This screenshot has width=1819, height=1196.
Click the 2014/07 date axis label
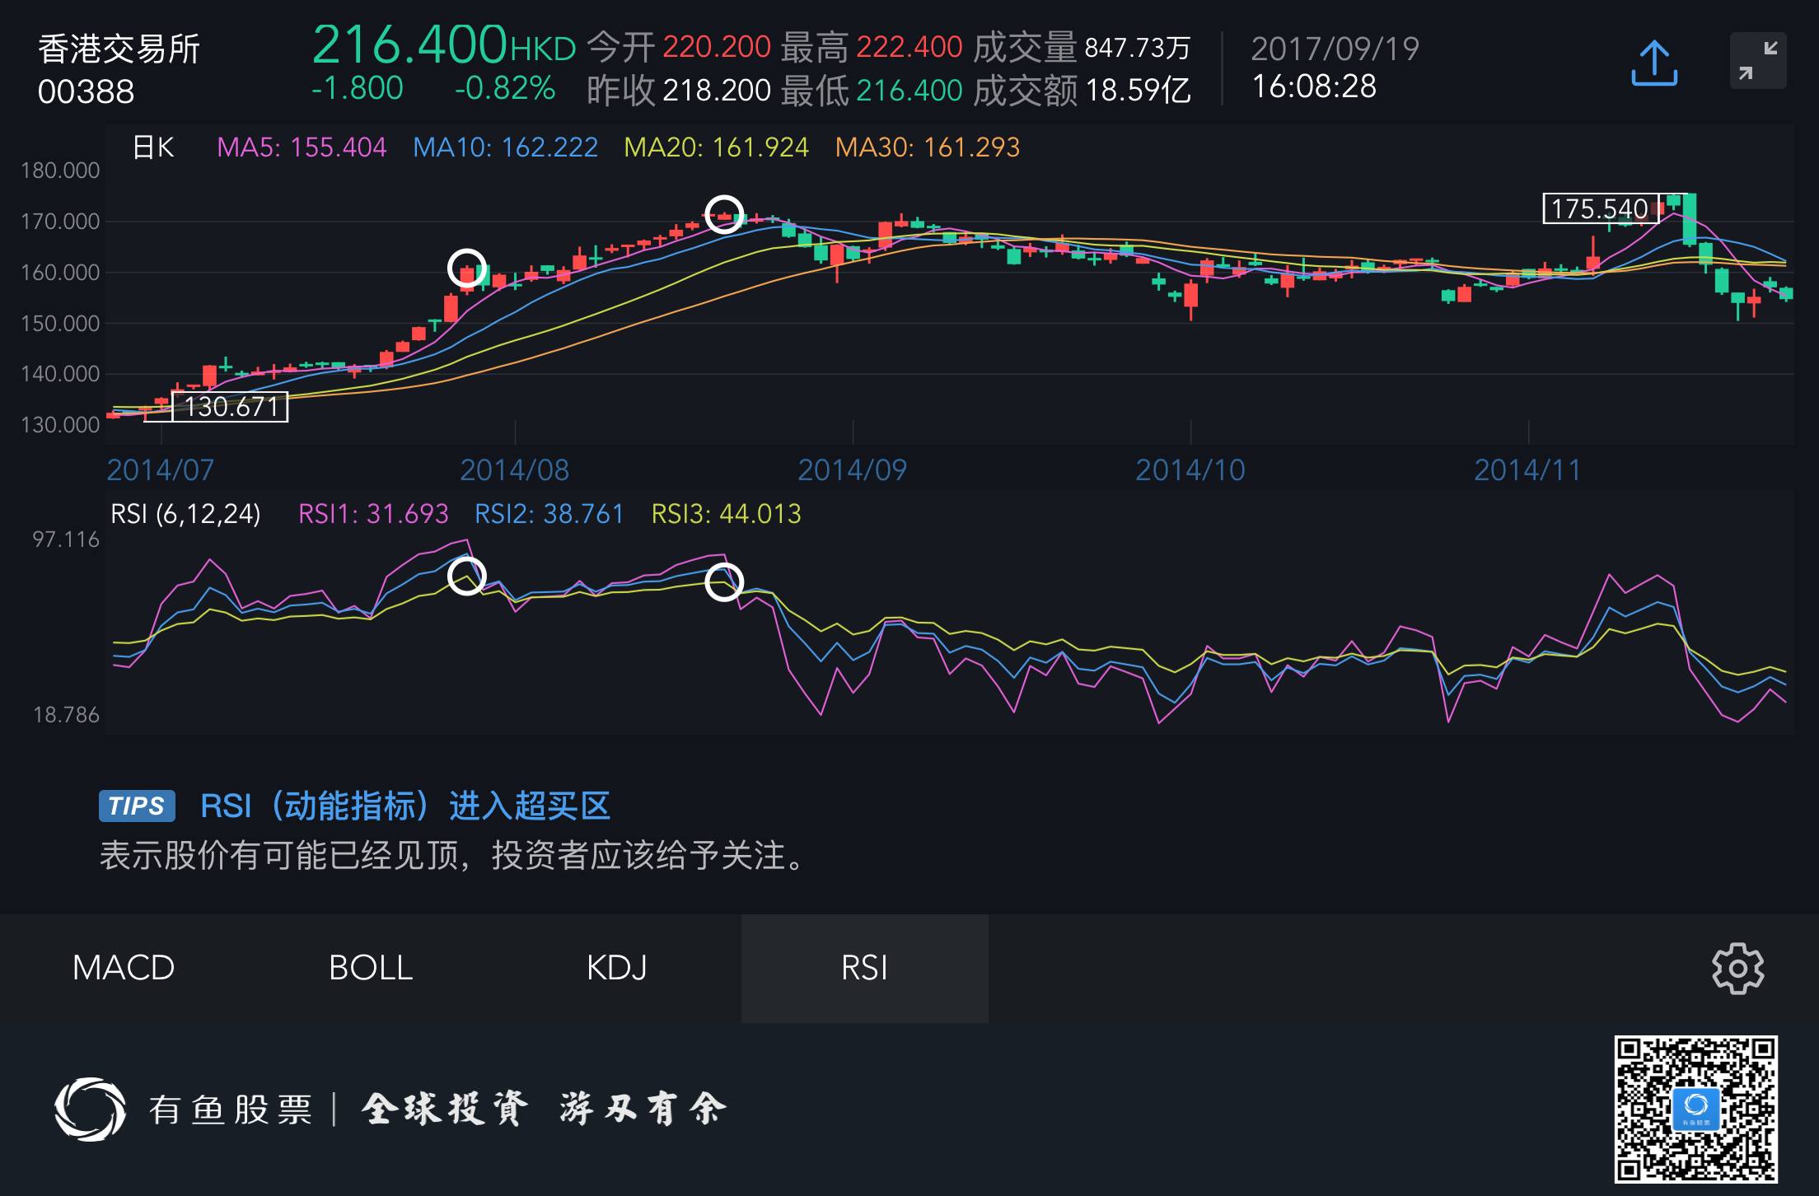point(161,470)
